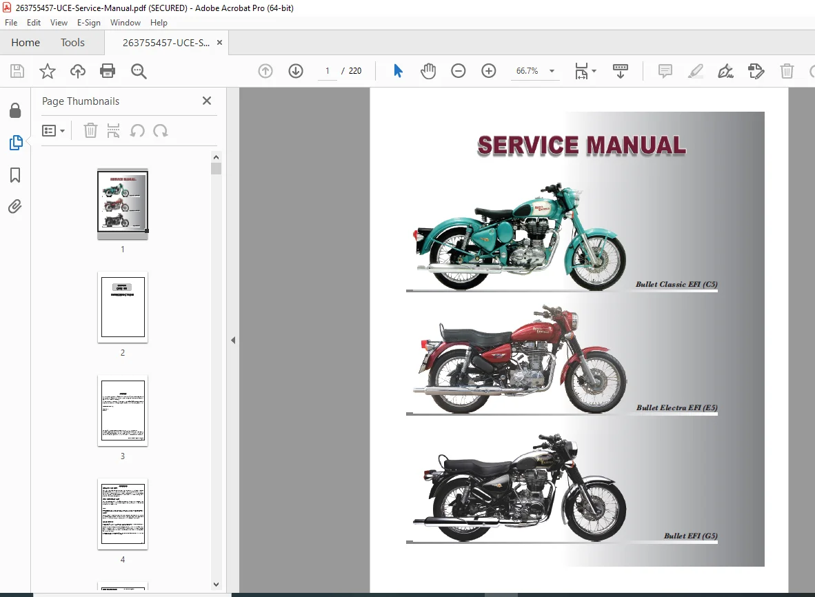
Task: Add a sticky note comment
Action: click(x=665, y=71)
